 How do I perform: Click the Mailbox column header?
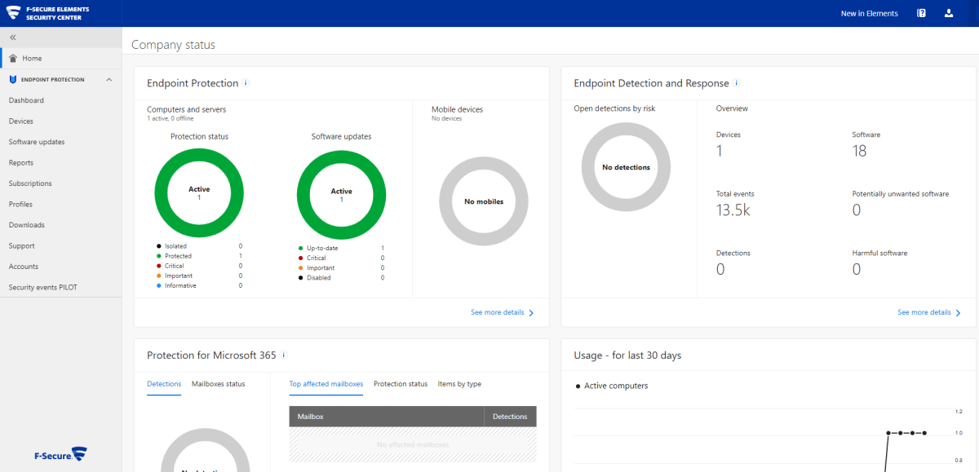click(x=386, y=417)
